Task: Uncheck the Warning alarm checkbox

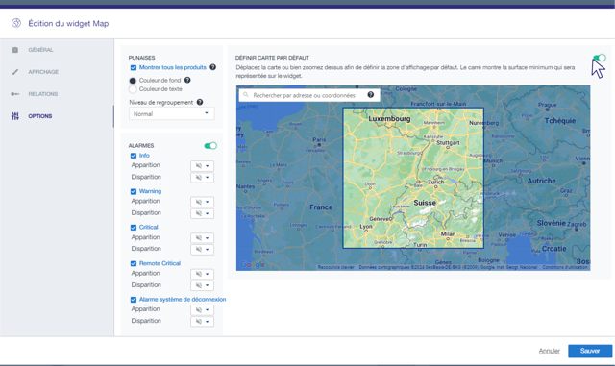Action: pyautogui.click(x=134, y=191)
